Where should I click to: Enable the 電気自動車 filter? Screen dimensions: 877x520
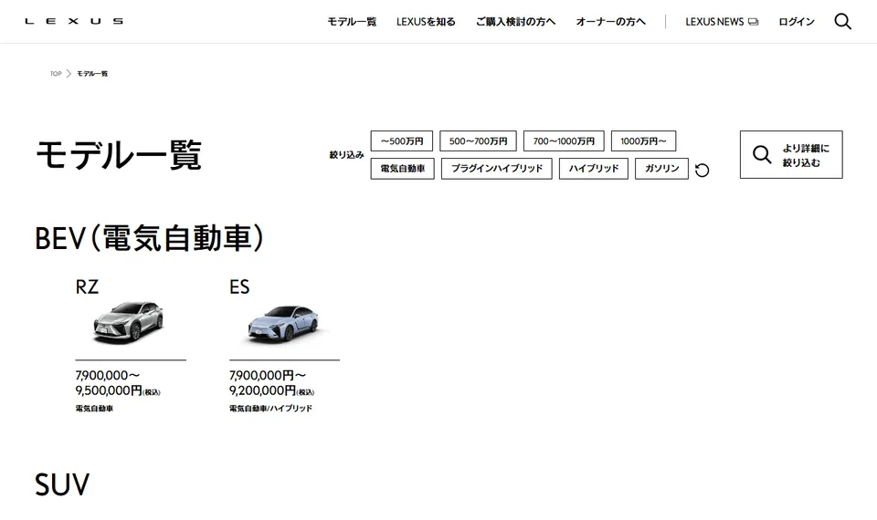point(402,168)
